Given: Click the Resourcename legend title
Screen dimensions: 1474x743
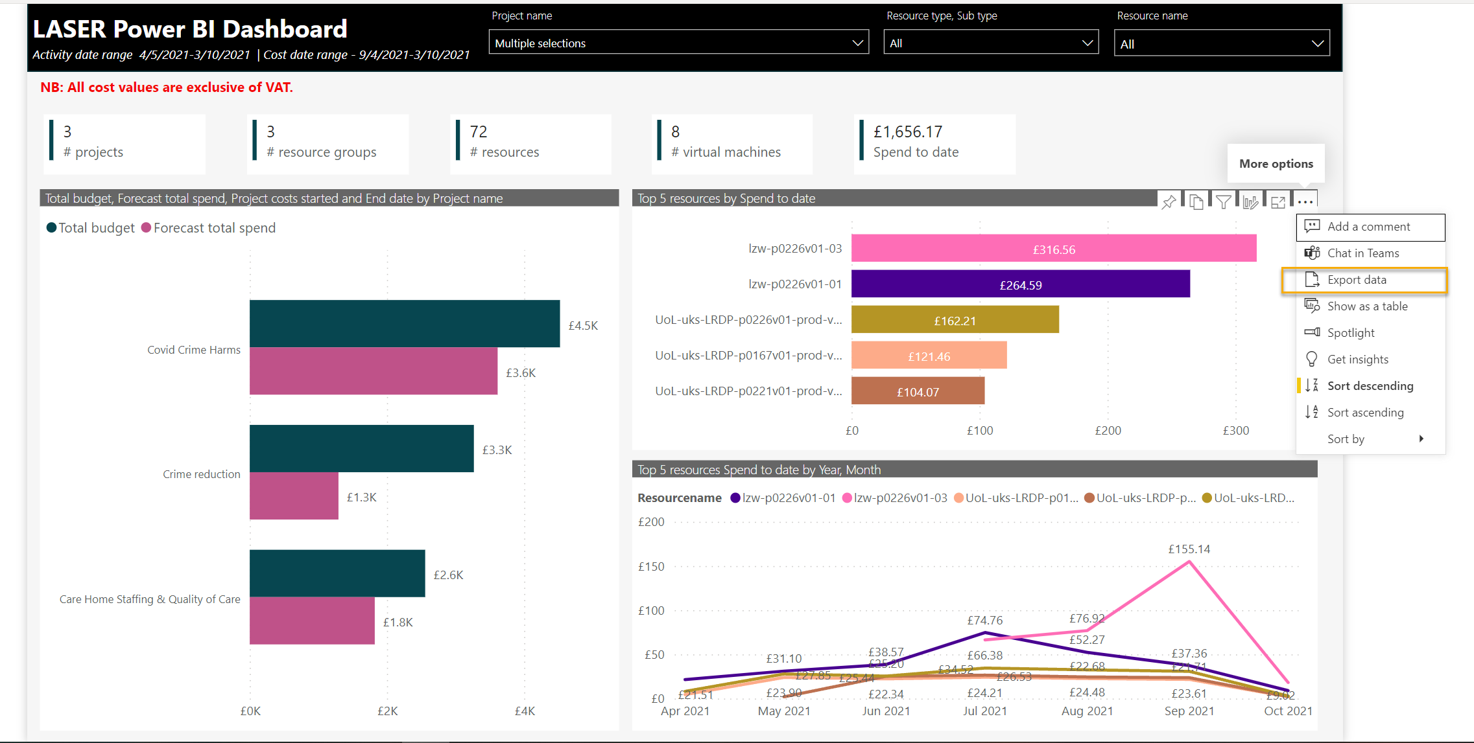Looking at the screenshot, I should click(x=680, y=497).
